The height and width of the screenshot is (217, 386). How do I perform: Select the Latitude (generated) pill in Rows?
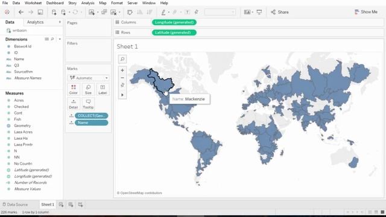point(174,33)
